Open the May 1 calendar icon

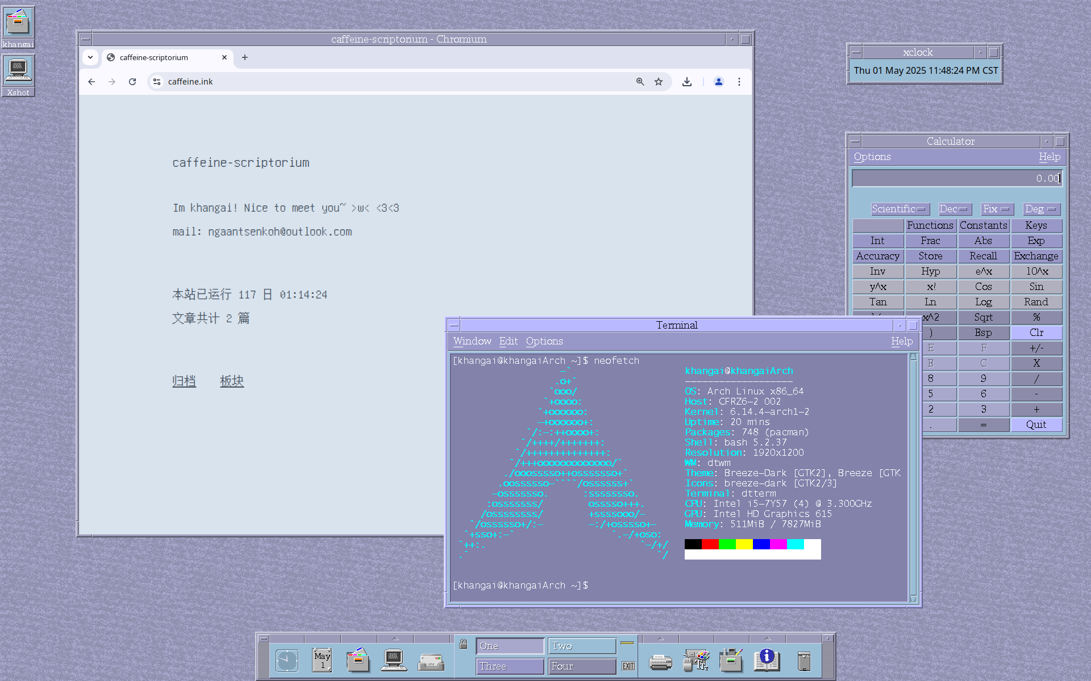(x=322, y=660)
